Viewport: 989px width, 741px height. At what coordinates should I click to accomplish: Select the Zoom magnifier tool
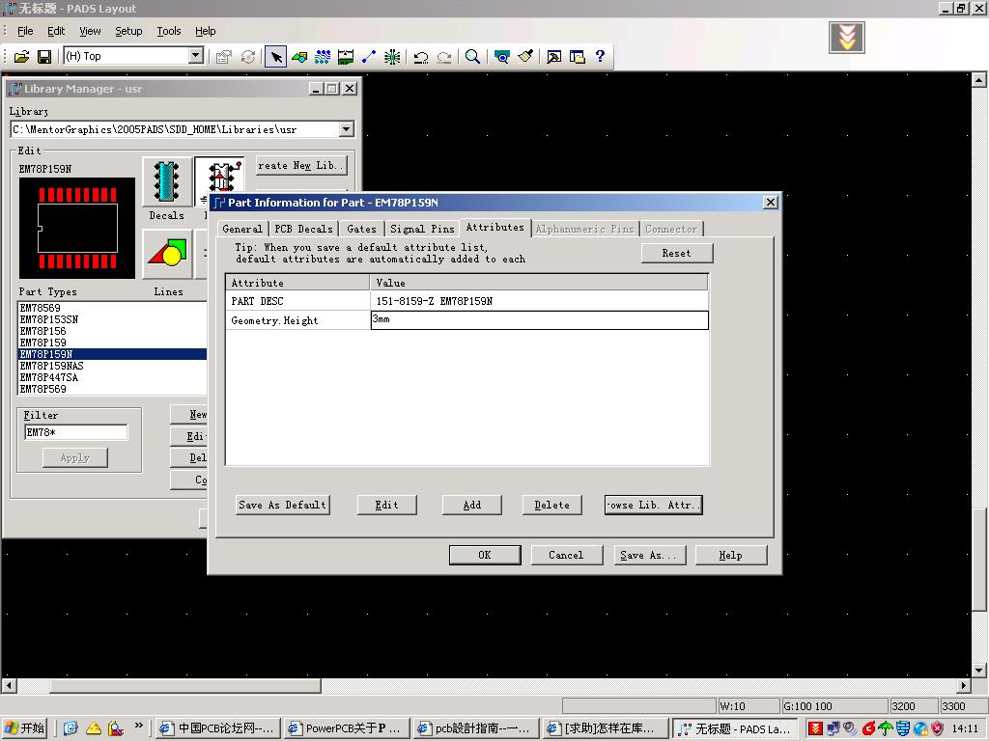[472, 57]
